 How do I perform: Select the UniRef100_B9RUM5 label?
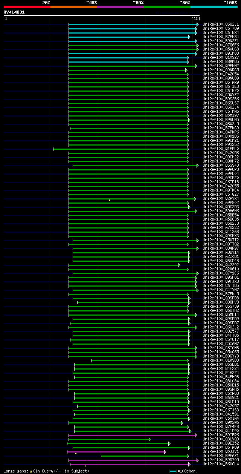pos(221,120)
